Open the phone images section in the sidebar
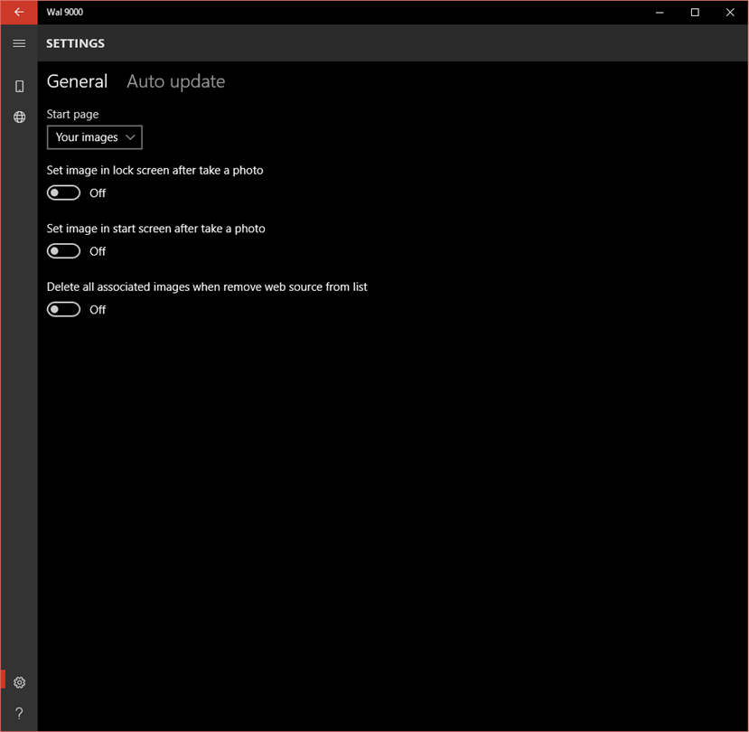 19,86
